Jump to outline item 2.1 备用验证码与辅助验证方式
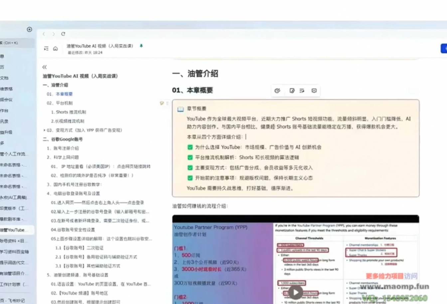Viewport: 447px width, 304px height. 96,257
